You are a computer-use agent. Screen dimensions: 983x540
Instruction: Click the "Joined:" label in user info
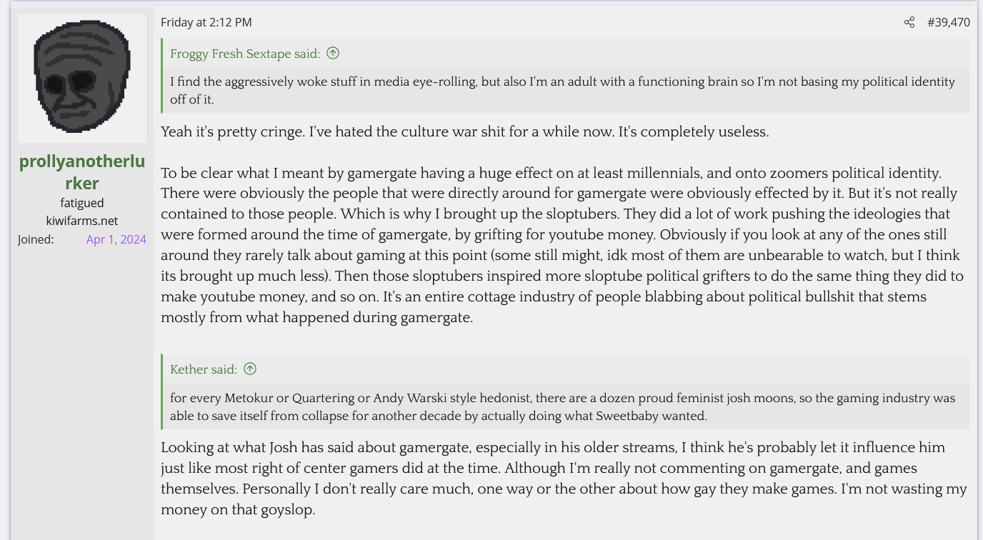pos(36,240)
